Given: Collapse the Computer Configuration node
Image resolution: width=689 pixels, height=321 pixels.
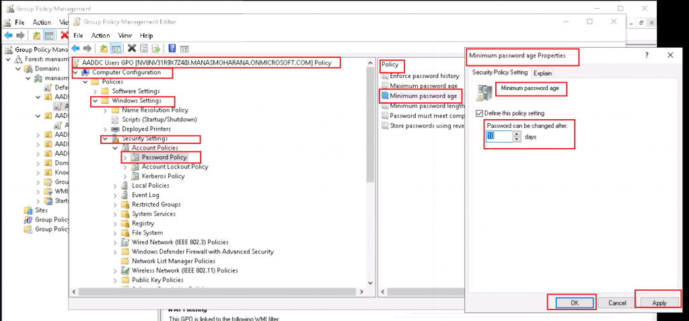Looking at the screenshot, I should (75, 73).
